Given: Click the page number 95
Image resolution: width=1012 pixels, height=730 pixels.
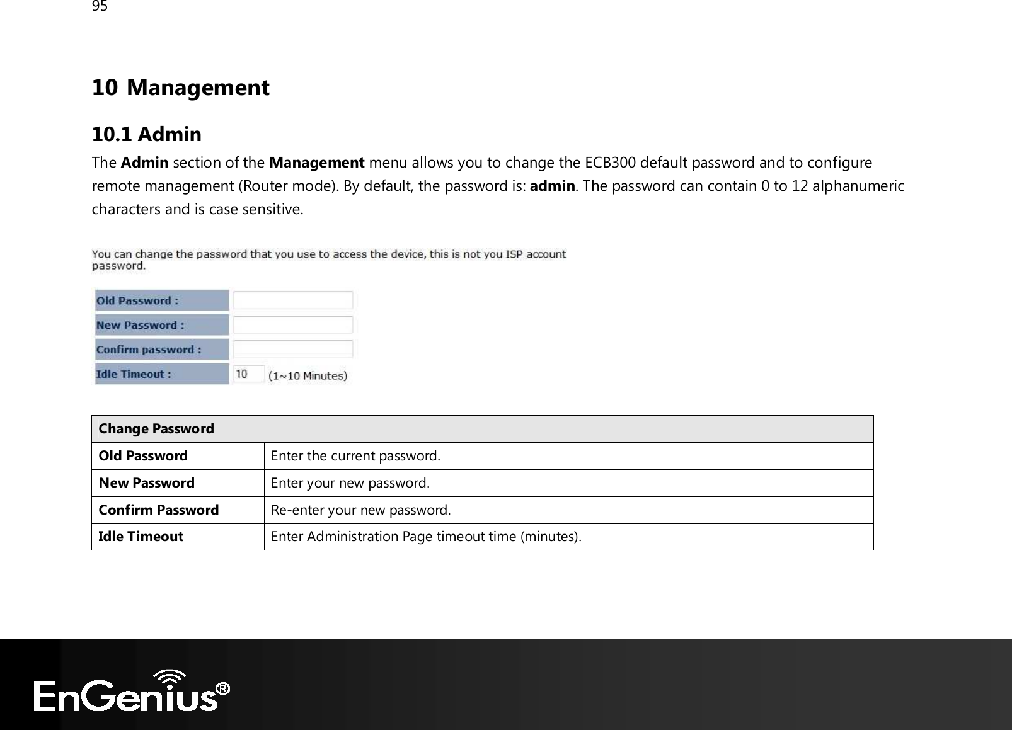Looking at the screenshot, I should tap(100, 6).
